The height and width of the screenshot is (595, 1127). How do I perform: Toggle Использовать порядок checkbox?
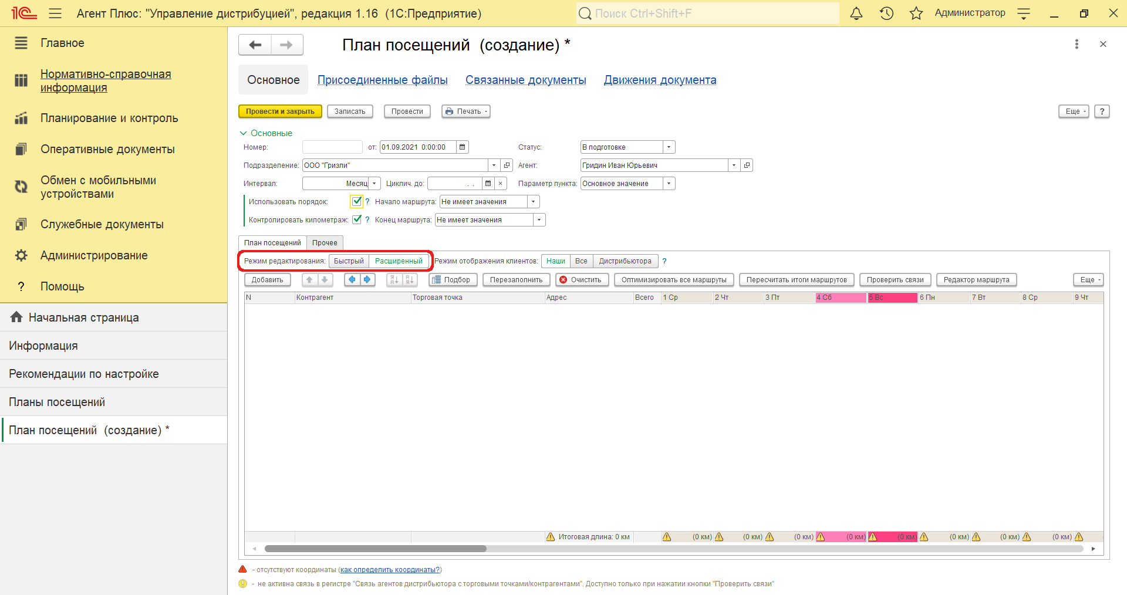point(356,201)
